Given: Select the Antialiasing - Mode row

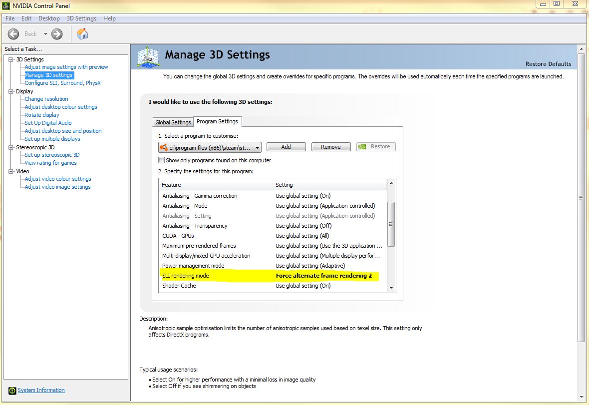Looking at the screenshot, I should [x=273, y=206].
